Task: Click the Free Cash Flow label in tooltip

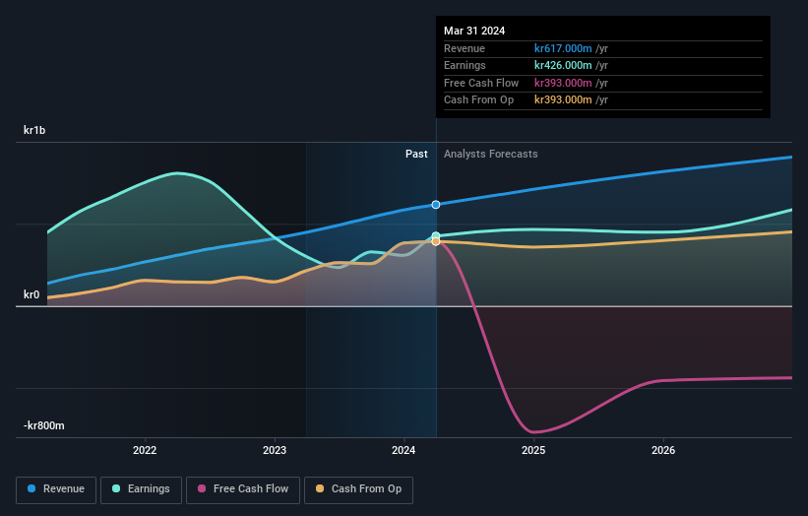Action: 481,83
